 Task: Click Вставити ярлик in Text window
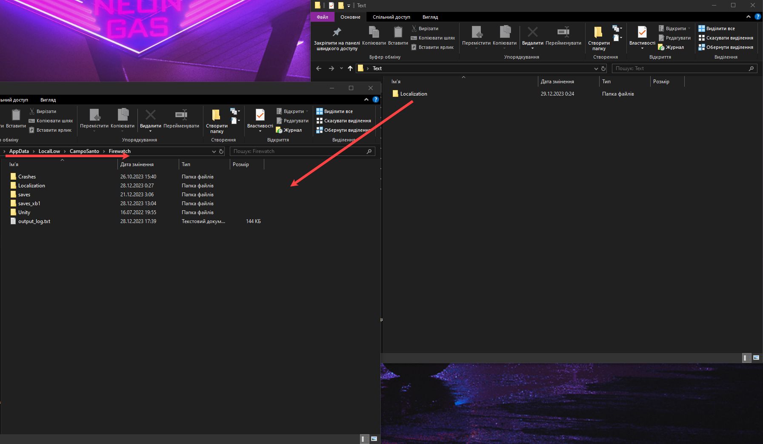[432, 47]
